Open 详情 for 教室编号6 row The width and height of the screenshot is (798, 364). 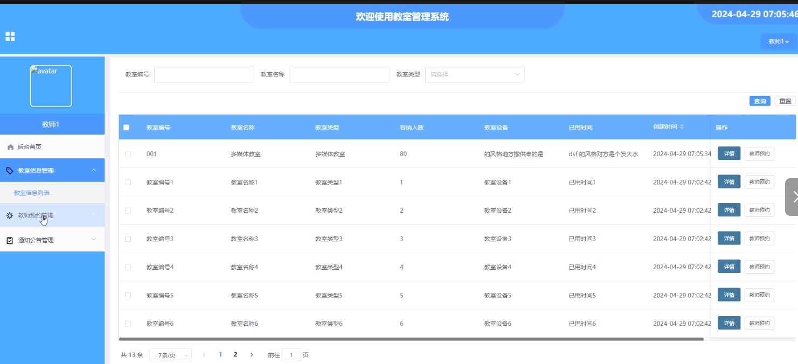click(x=729, y=323)
